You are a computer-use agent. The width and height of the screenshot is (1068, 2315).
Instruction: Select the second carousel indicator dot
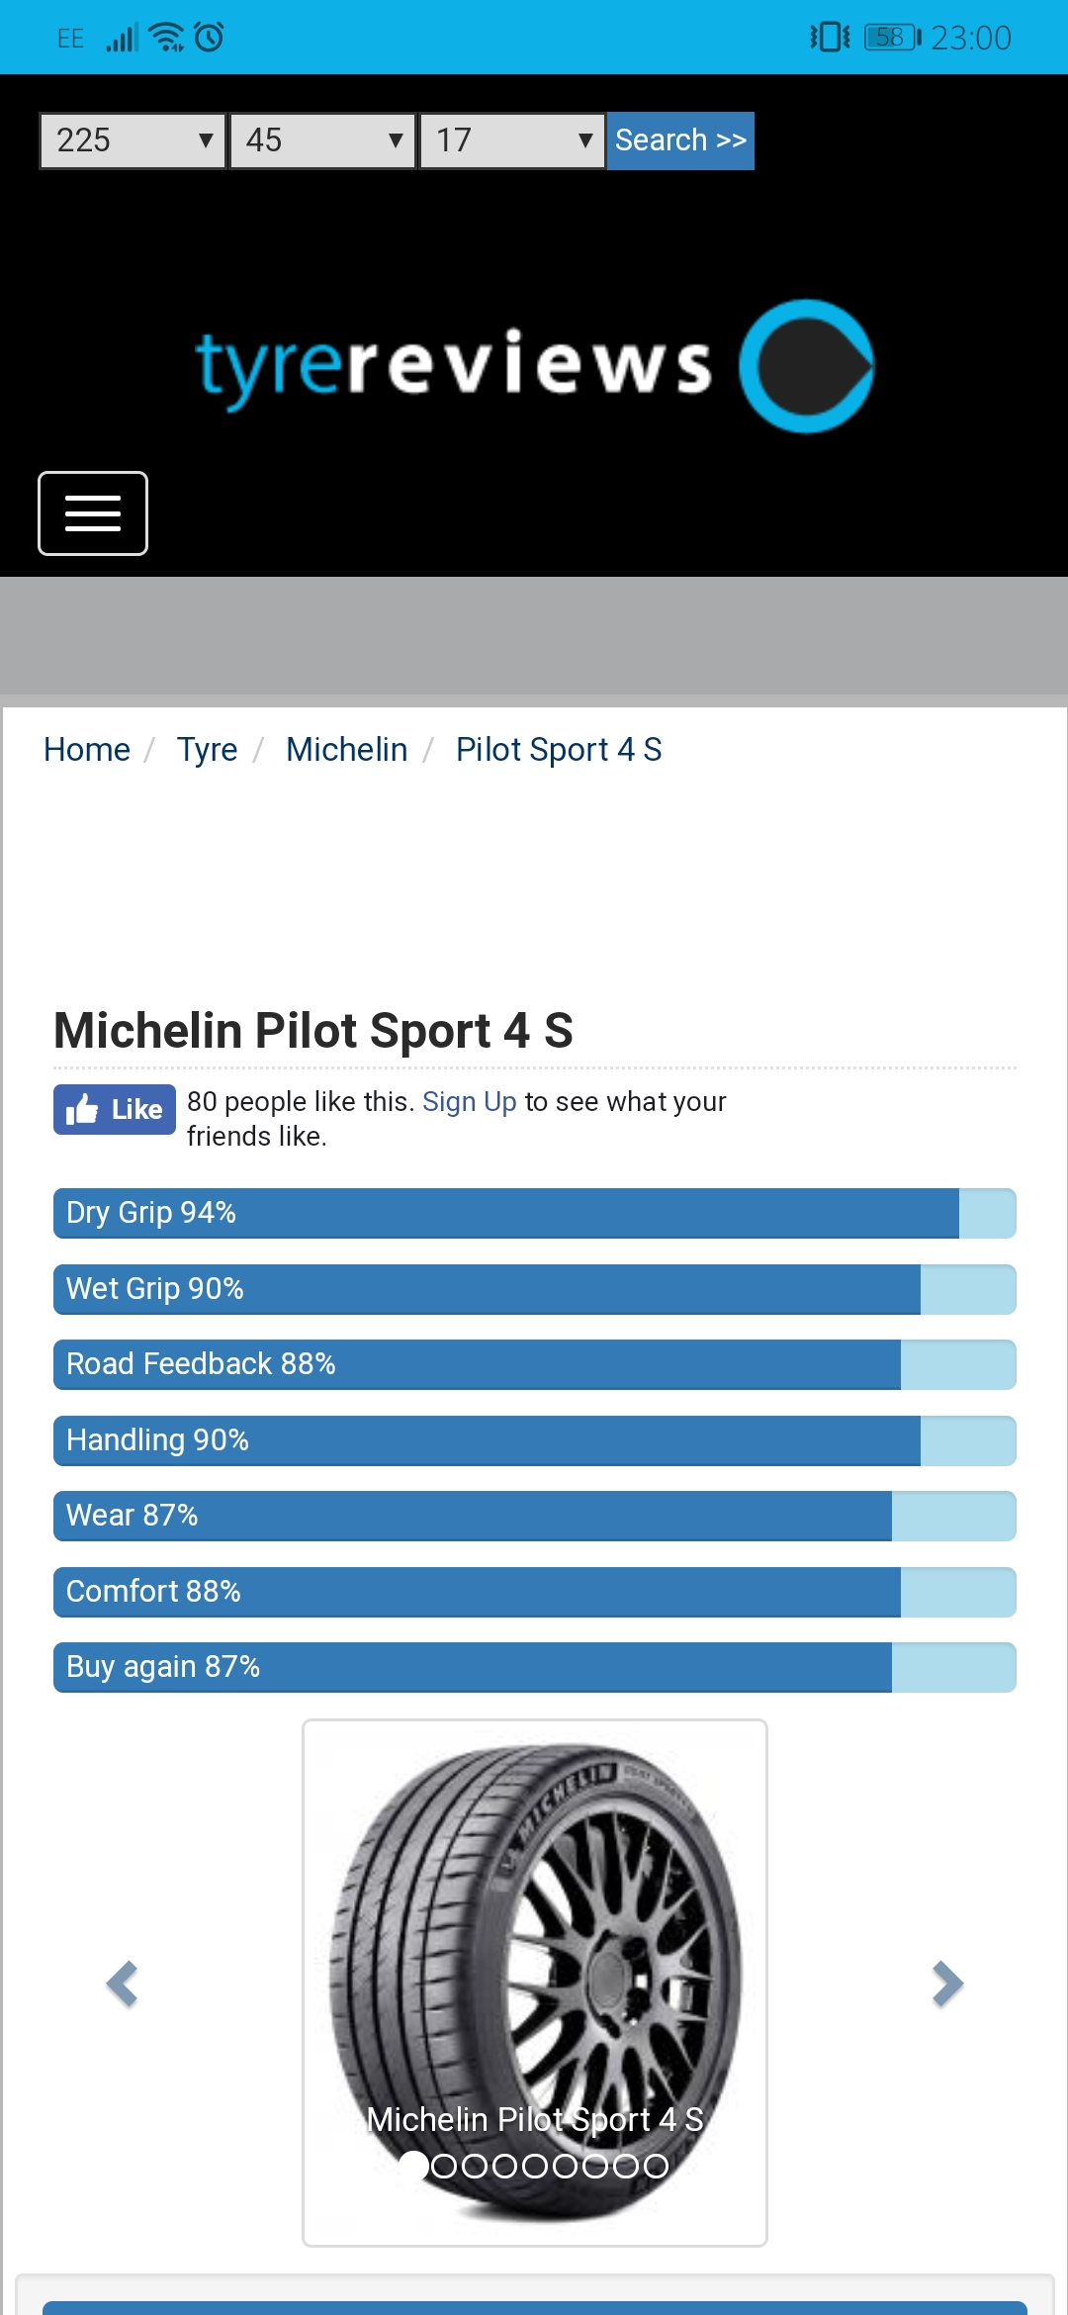pos(444,2167)
